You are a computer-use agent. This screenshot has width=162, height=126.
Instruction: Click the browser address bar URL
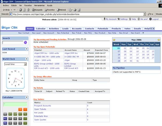(46, 14)
